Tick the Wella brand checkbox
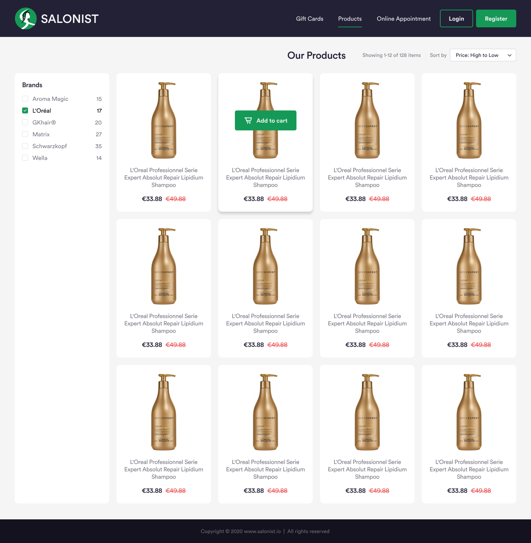 [x=25, y=158]
